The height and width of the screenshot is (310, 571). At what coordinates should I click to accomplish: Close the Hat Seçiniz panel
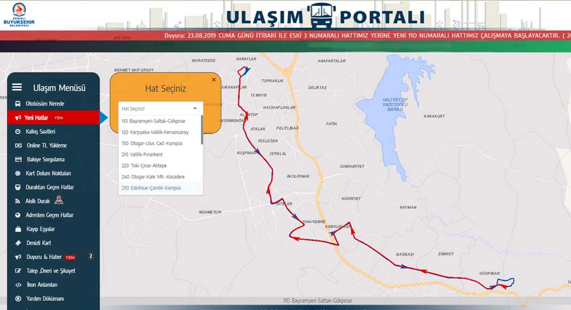coord(214,80)
